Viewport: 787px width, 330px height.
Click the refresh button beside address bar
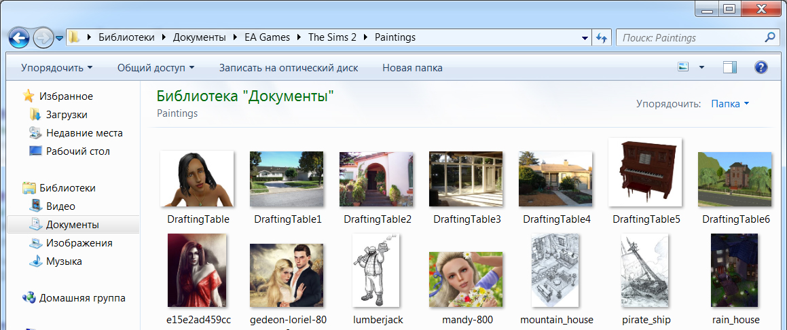(x=601, y=38)
